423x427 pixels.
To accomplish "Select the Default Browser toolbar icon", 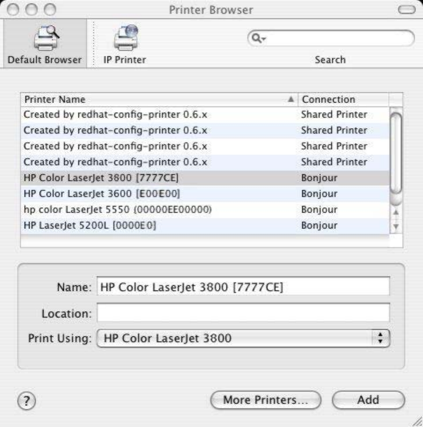I will (45, 44).
